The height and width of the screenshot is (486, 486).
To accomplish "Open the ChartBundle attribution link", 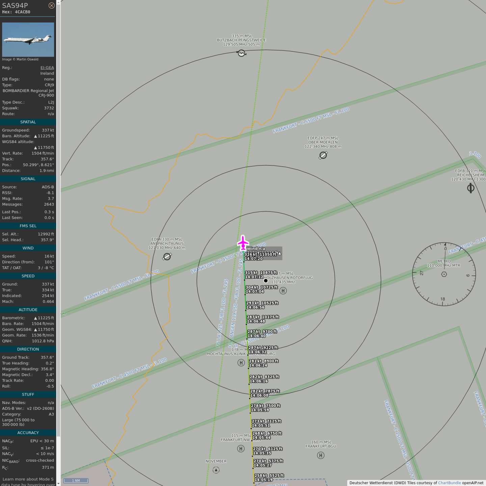I will coord(449,483).
